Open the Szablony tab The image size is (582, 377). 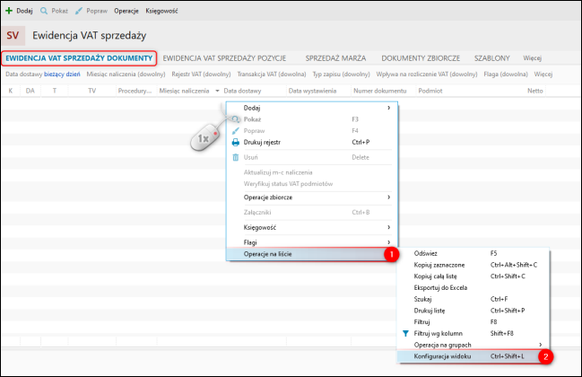pos(491,58)
